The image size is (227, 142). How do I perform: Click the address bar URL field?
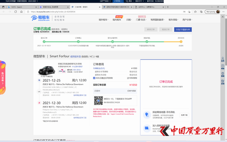coord(104,12)
